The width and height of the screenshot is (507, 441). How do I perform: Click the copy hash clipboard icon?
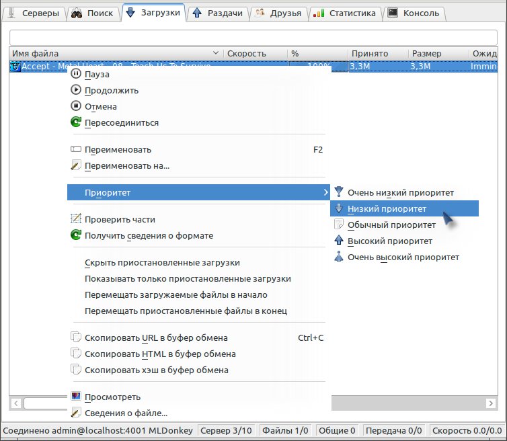pos(76,370)
